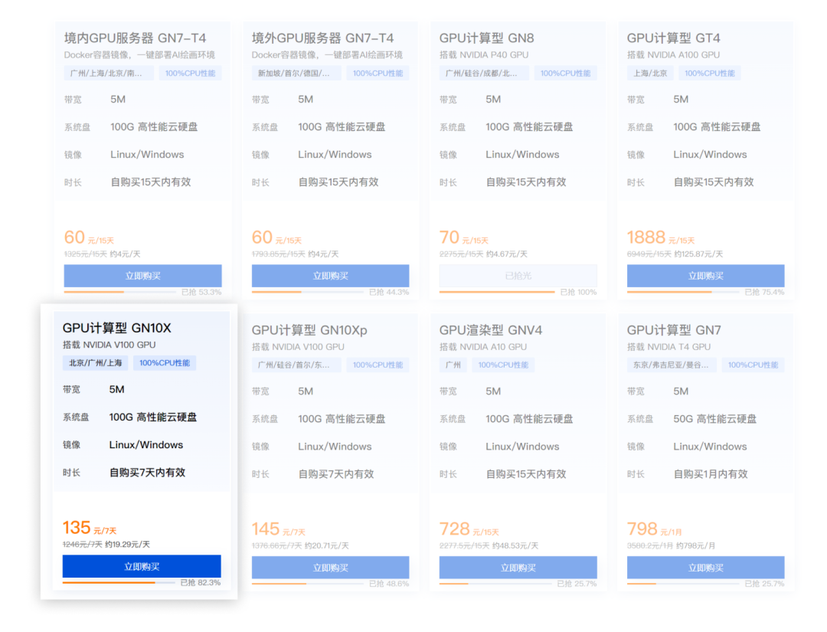The width and height of the screenshot is (827, 632).
Task: Click the 已抢 44.3% progress bar
Action: click(308, 292)
